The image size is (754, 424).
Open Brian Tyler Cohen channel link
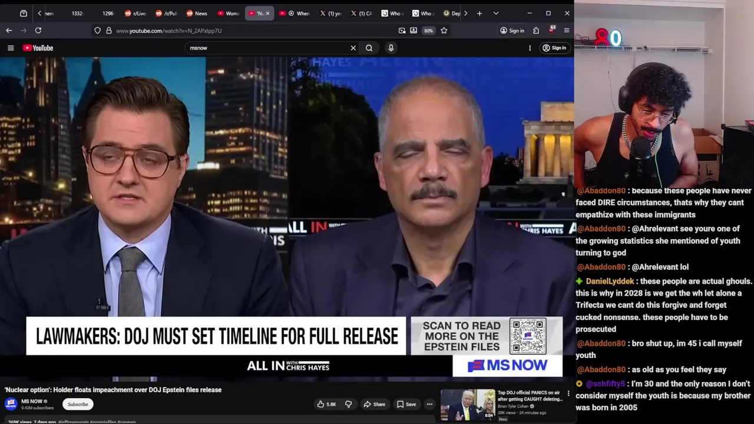(x=514, y=406)
